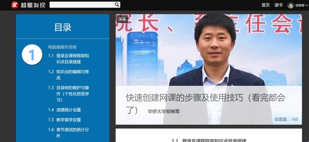
Task: Click the 电脑端操作说明 chapter heading
Action: (x=62, y=47)
